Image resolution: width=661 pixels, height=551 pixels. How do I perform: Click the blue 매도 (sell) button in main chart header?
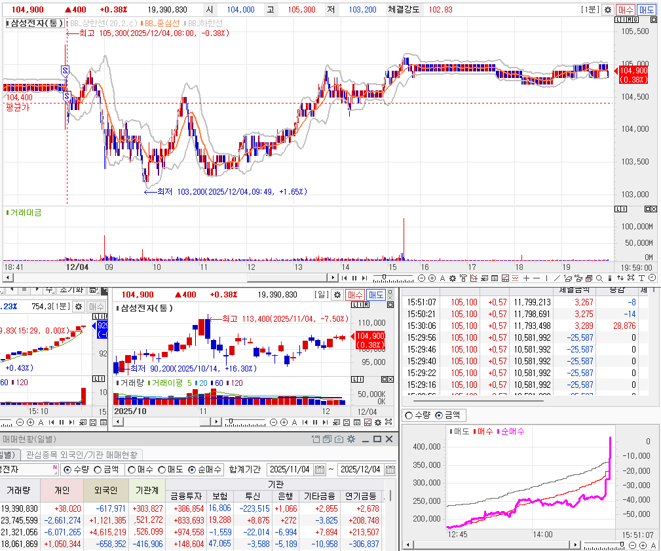(646, 9)
